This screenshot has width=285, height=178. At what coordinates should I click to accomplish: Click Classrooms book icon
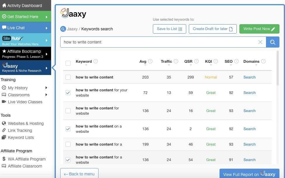coord(4,95)
